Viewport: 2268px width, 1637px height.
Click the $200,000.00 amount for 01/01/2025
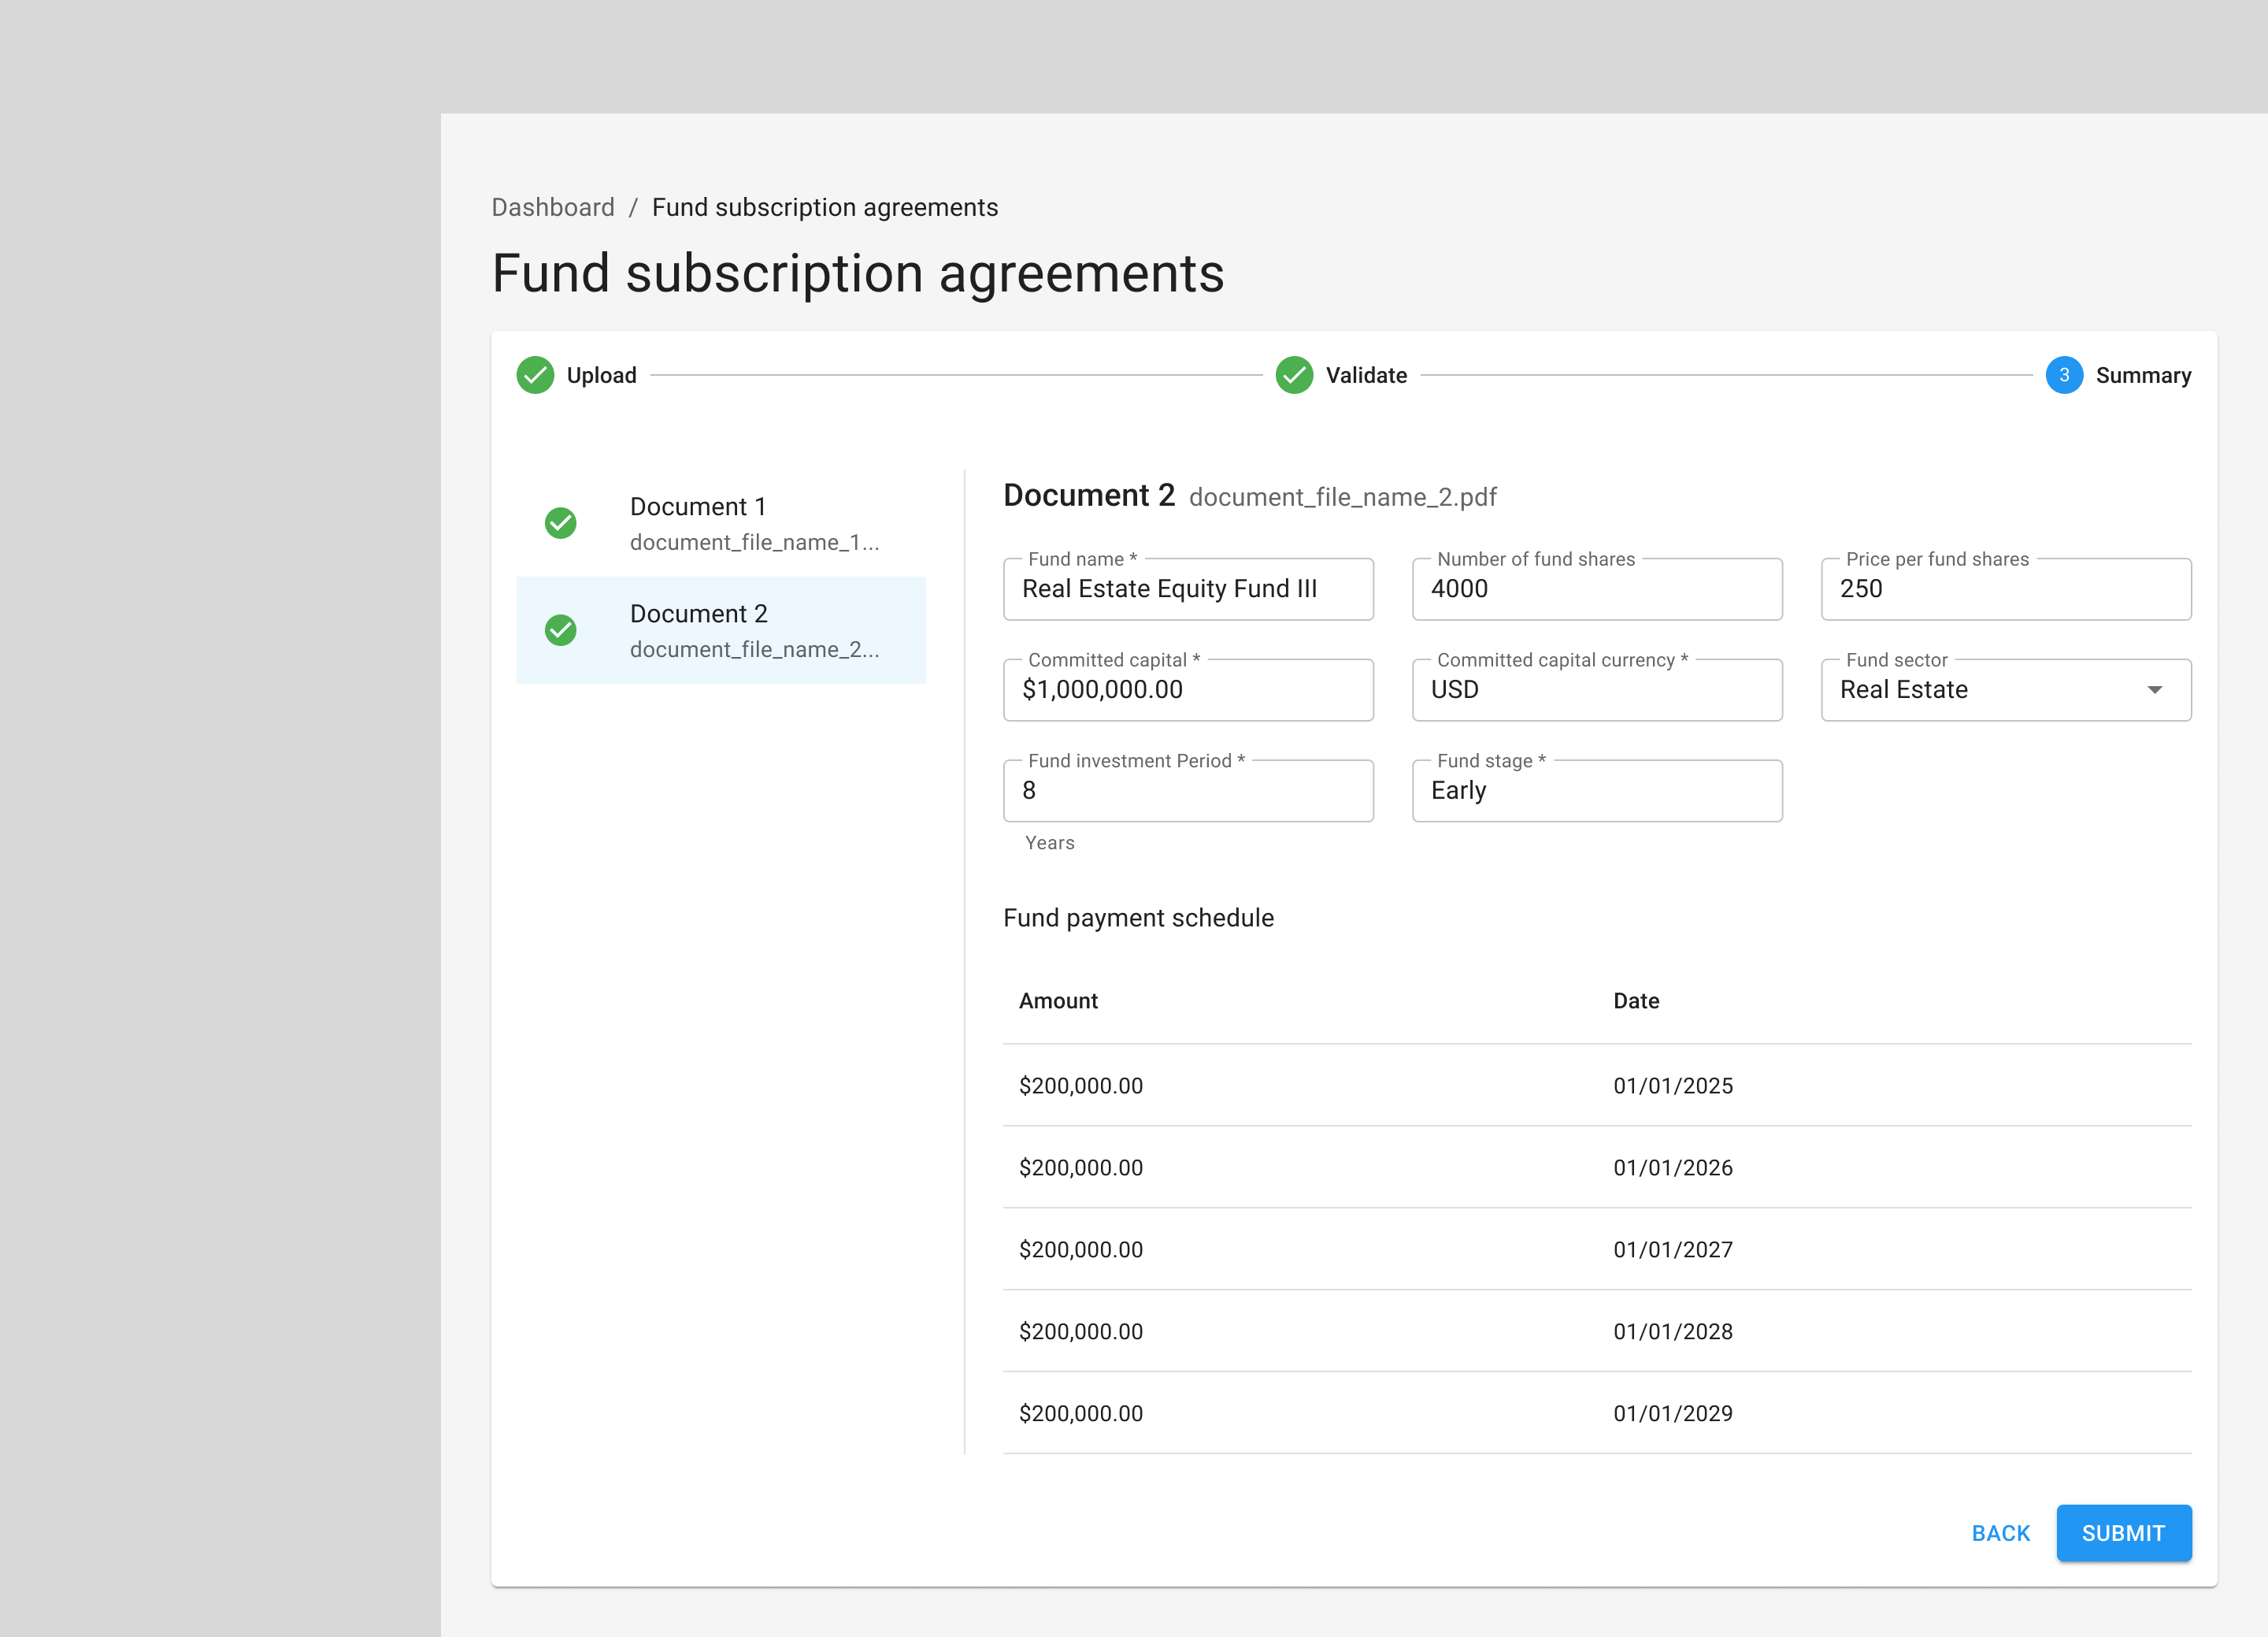(1081, 1086)
